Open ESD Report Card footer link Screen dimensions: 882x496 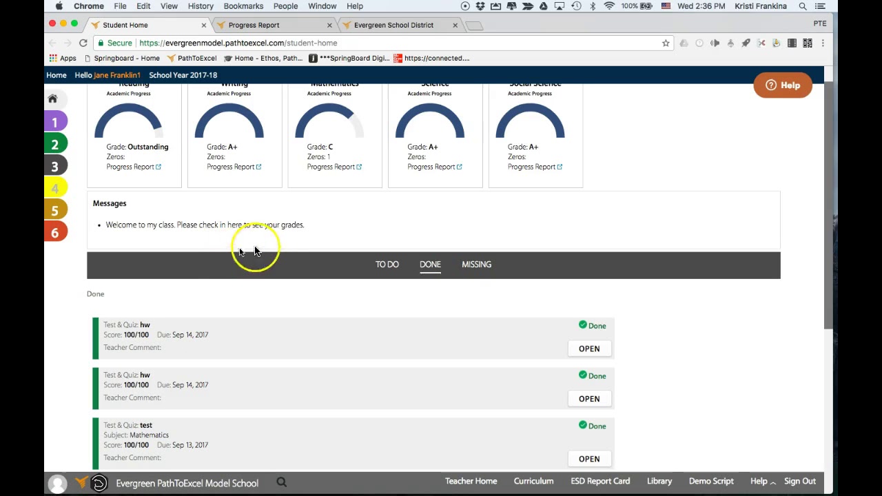tap(600, 481)
